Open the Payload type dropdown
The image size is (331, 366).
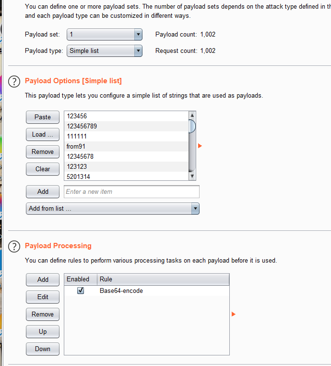(104, 50)
